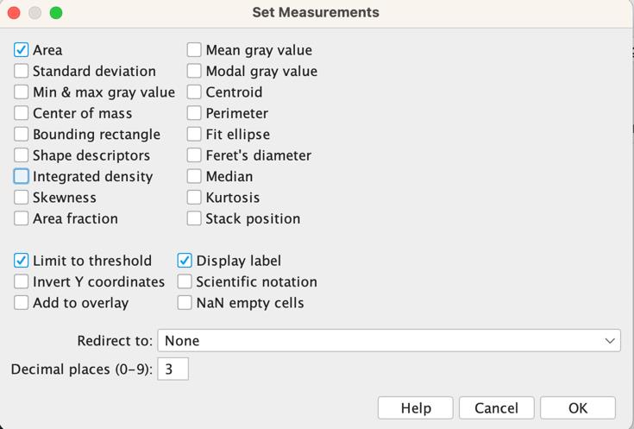Enable the Mean gray value checkbox
The width and height of the screenshot is (634, 429).
[x=194, y=50]
